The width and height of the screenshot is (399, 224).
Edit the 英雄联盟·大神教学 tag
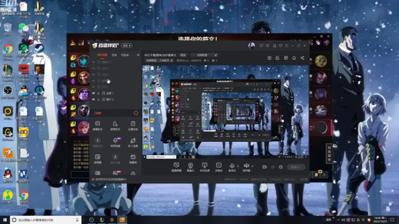(x=159, y=60)
